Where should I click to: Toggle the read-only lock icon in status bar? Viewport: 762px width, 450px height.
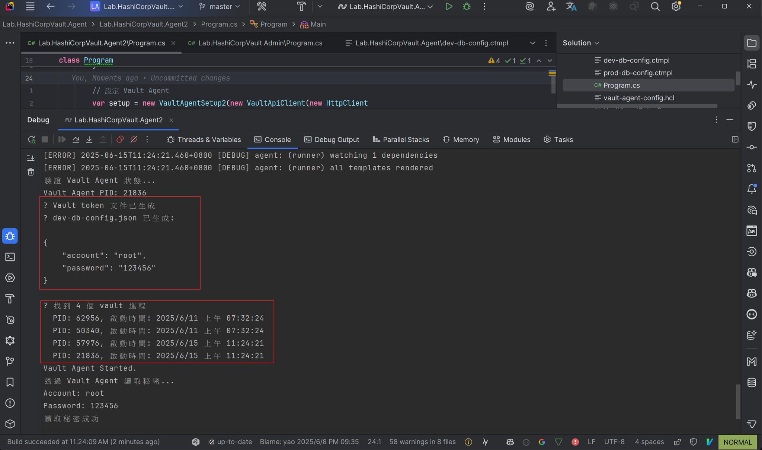point(677,442)
